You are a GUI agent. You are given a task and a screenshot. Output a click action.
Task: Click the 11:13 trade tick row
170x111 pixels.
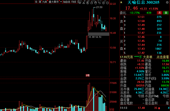145,108
